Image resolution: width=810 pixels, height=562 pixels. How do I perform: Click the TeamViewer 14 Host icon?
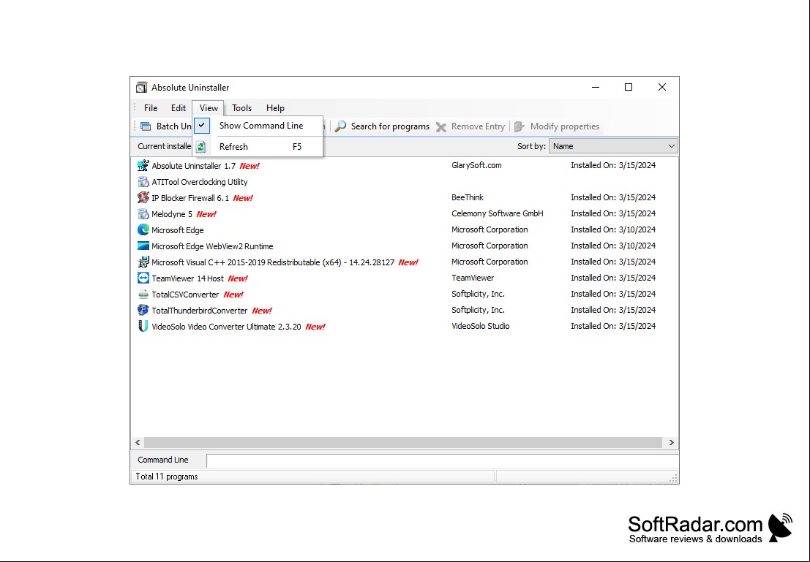pos(143,278)
